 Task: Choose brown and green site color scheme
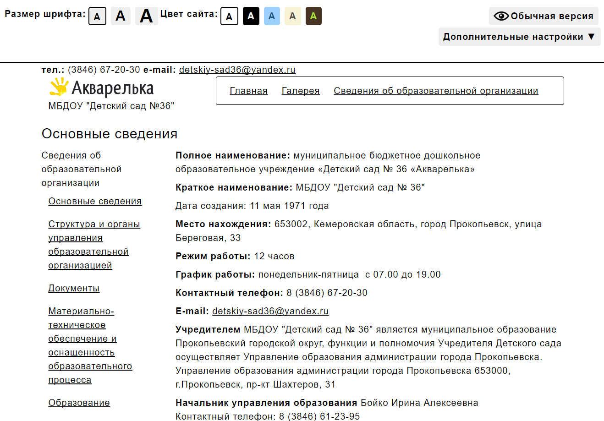point(313,16)
